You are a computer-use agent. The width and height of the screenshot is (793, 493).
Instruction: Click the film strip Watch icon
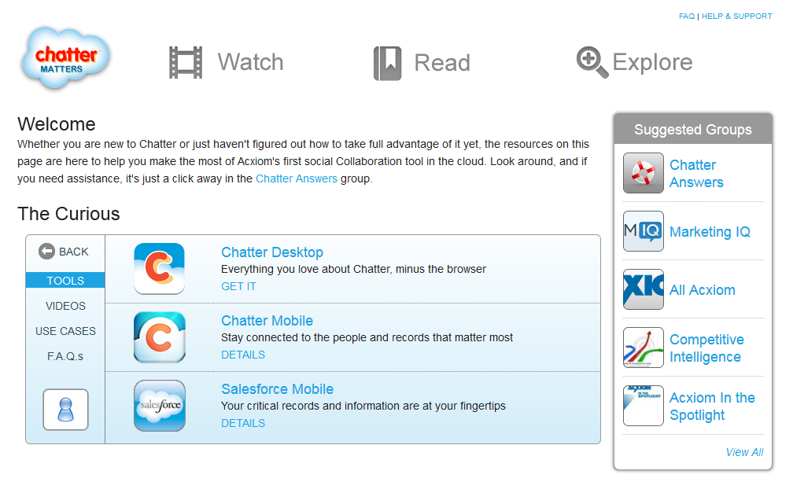pos(186,63)
